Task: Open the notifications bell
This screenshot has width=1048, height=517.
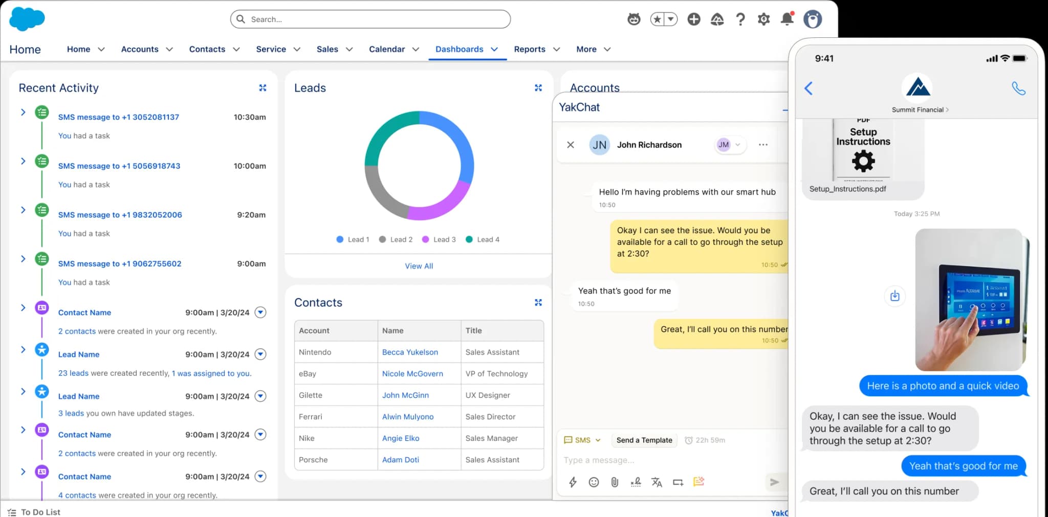Action: [787, 19]
